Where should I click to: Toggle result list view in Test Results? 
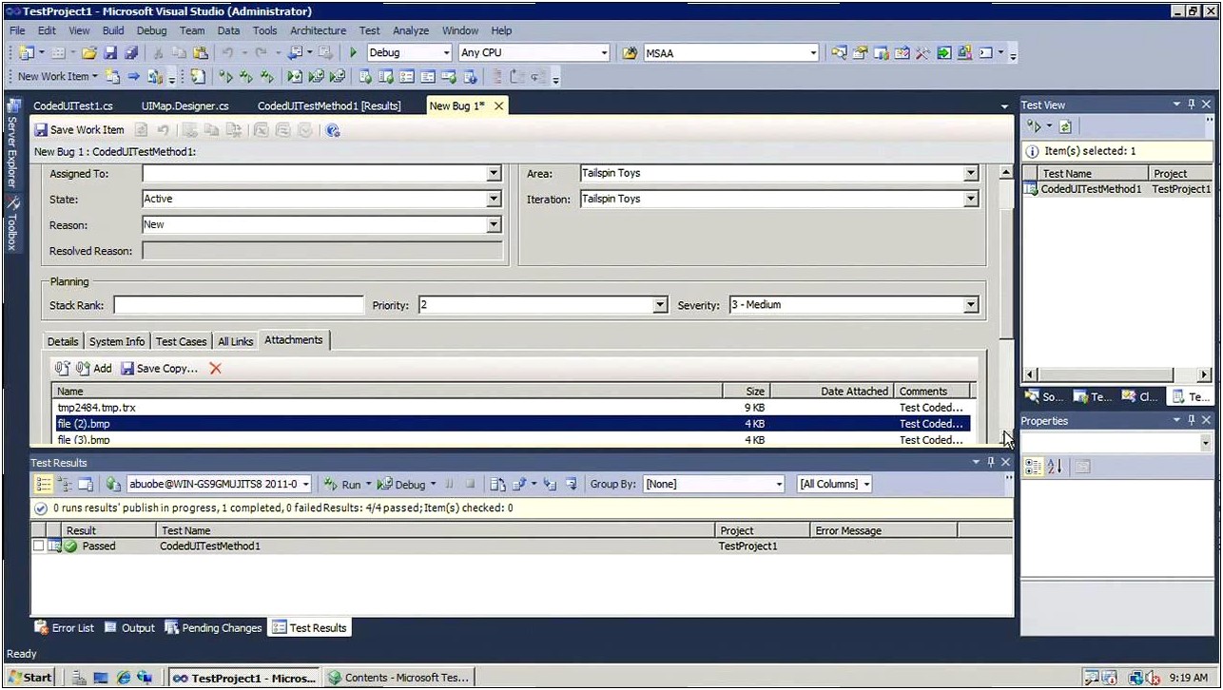[44, 484]
